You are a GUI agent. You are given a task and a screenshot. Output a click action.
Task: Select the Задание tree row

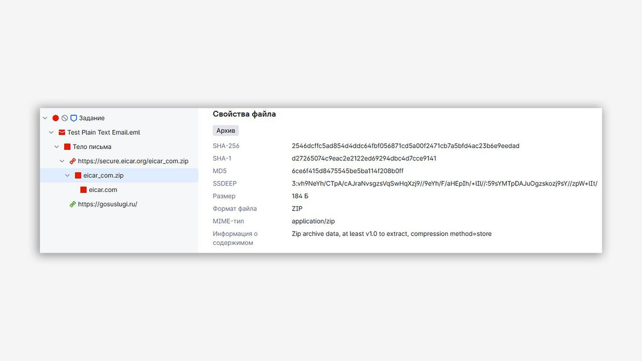pos(119,118)
